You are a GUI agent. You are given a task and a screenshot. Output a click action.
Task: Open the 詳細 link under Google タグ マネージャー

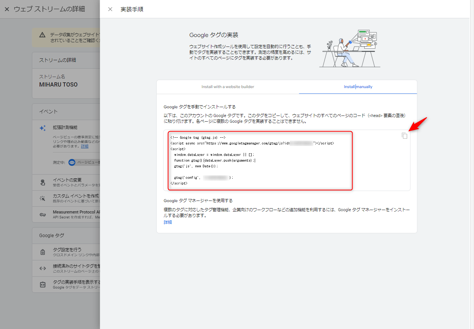click(x=168, y=222)
